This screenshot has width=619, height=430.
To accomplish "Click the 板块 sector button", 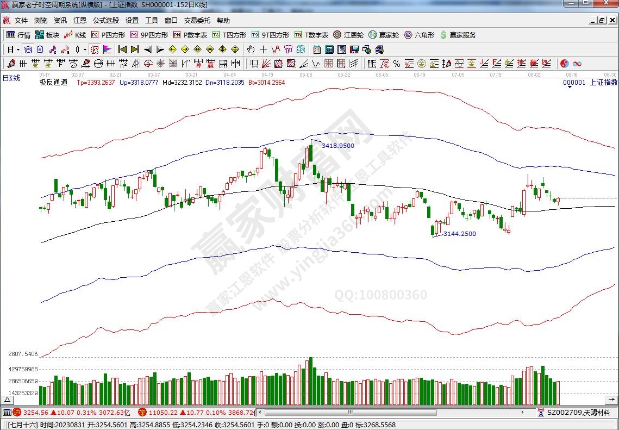I will [47, 35].
